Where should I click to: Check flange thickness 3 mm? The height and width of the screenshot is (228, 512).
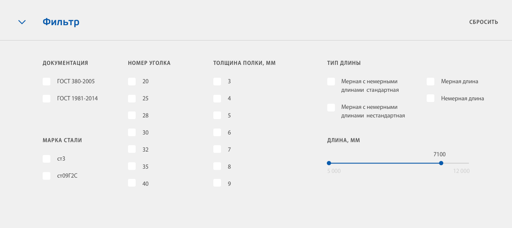217,82
